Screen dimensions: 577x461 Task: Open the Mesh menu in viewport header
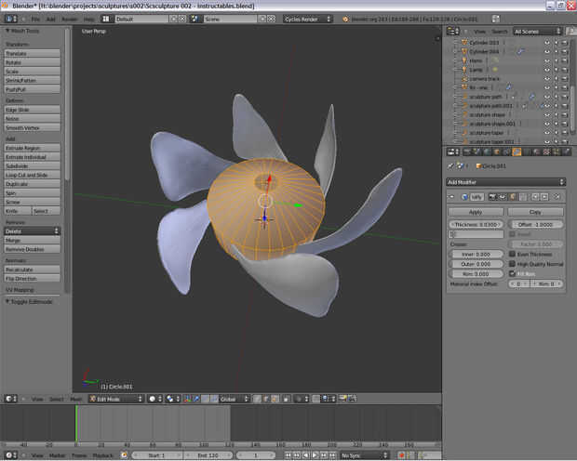point(76,399)
